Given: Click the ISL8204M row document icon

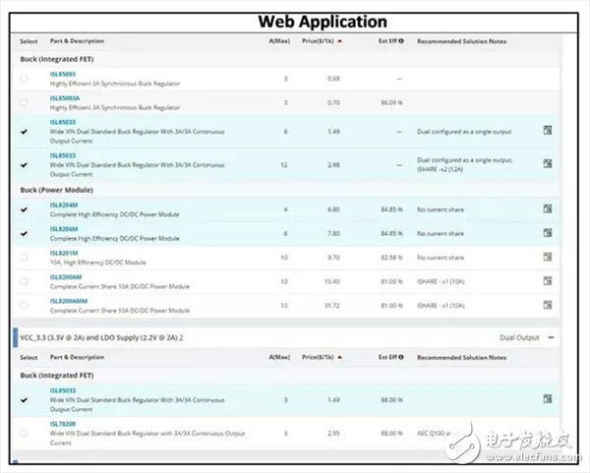Looking at the screenshot, I should coord(547,208).
